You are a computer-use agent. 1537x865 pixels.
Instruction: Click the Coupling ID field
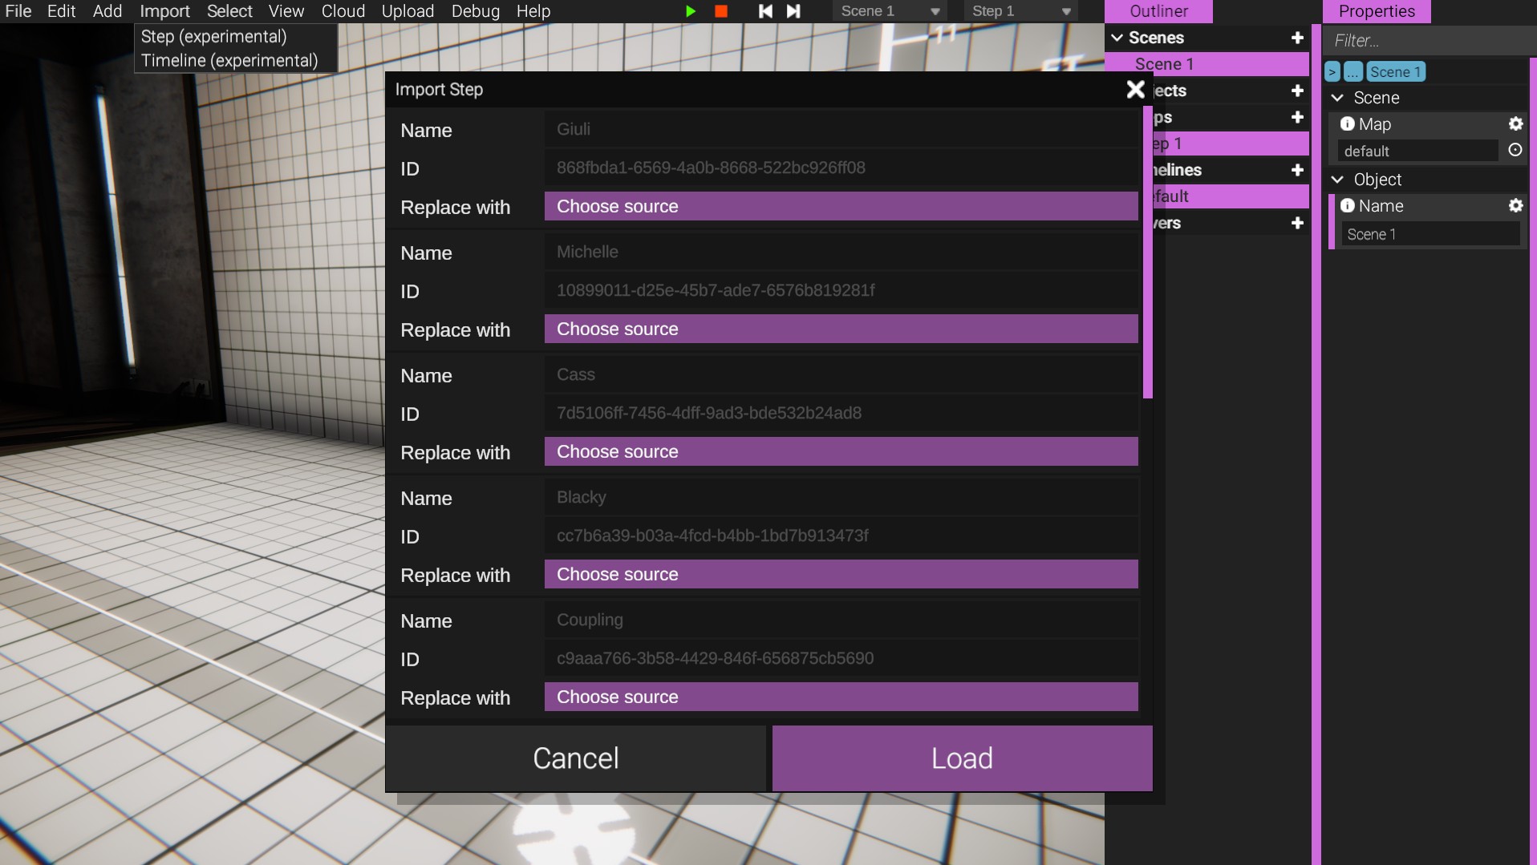841,658
